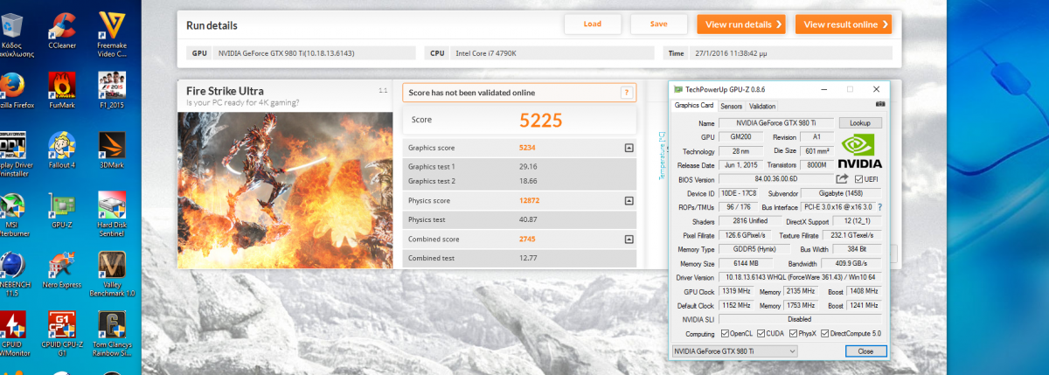Collapse the Combined score section
This screenshot has height=375, width=1049.
click(629, 239)
